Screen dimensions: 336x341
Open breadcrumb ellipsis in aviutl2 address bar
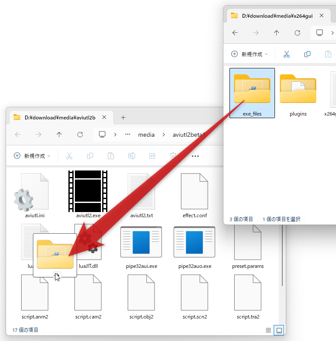[128, 135]
